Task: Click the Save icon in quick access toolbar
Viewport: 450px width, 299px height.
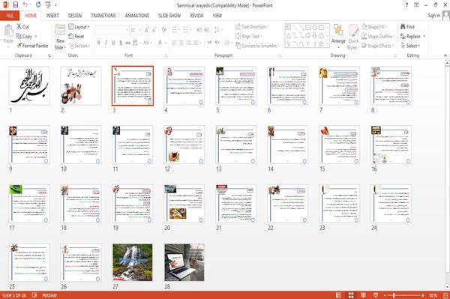Action: [x=16, y=4]
